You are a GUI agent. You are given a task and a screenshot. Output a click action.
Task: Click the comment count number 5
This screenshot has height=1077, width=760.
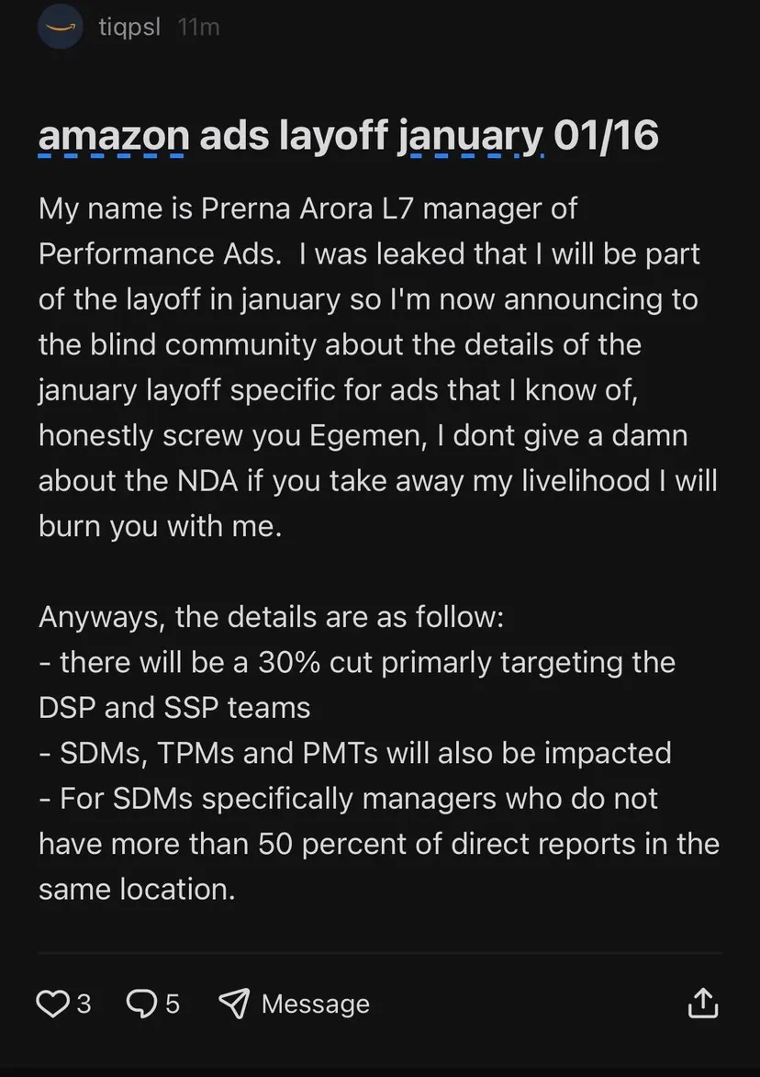pyautogui.click(x=173, y=1004)
